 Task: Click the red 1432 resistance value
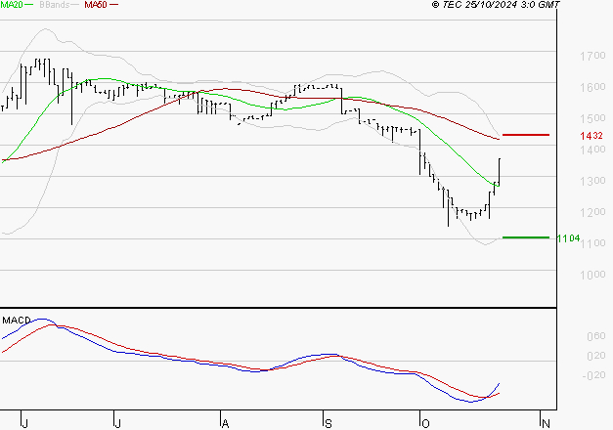(591, 136)
